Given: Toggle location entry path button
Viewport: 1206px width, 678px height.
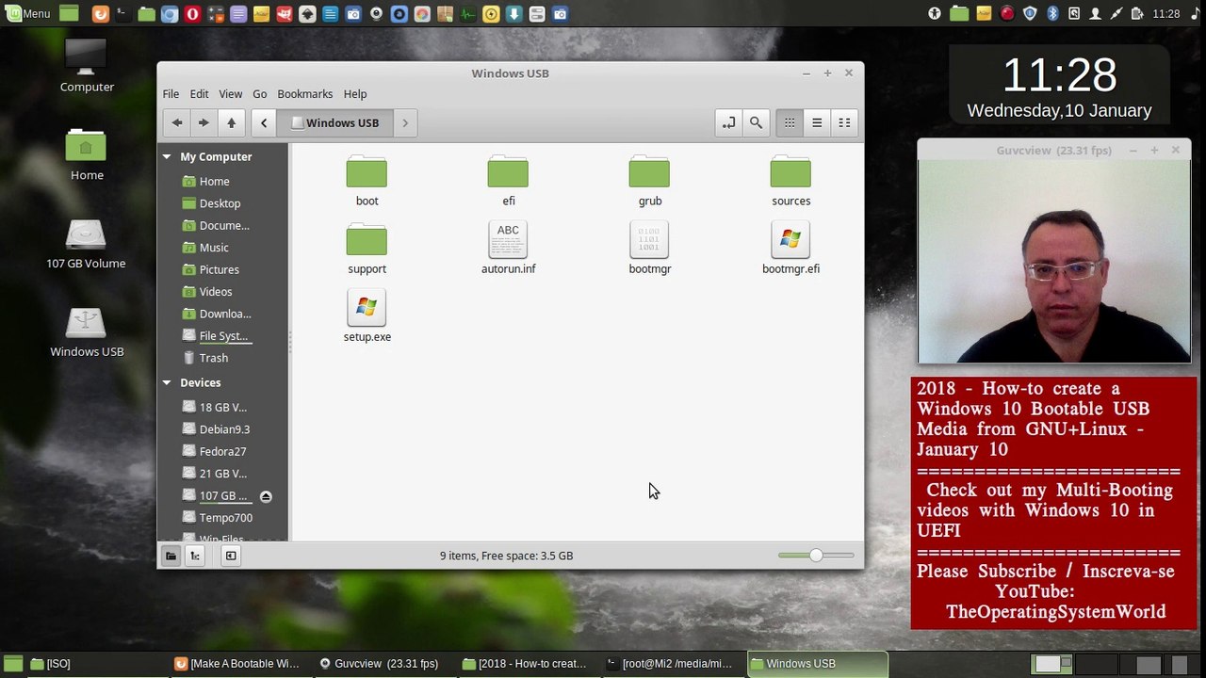Looking at the screenshot, I should tap(728, 122).
